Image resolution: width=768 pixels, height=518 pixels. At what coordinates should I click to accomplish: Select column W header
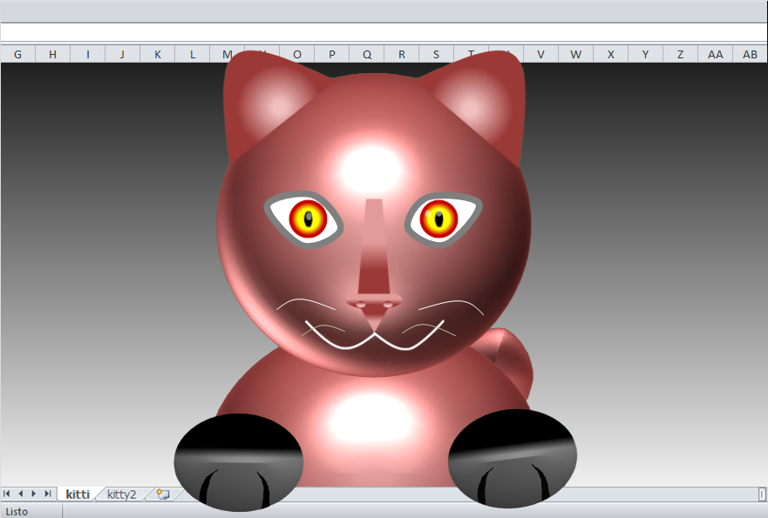click(576, 54)
